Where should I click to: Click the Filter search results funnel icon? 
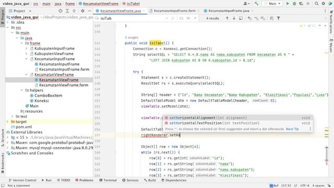click(278, 18)
